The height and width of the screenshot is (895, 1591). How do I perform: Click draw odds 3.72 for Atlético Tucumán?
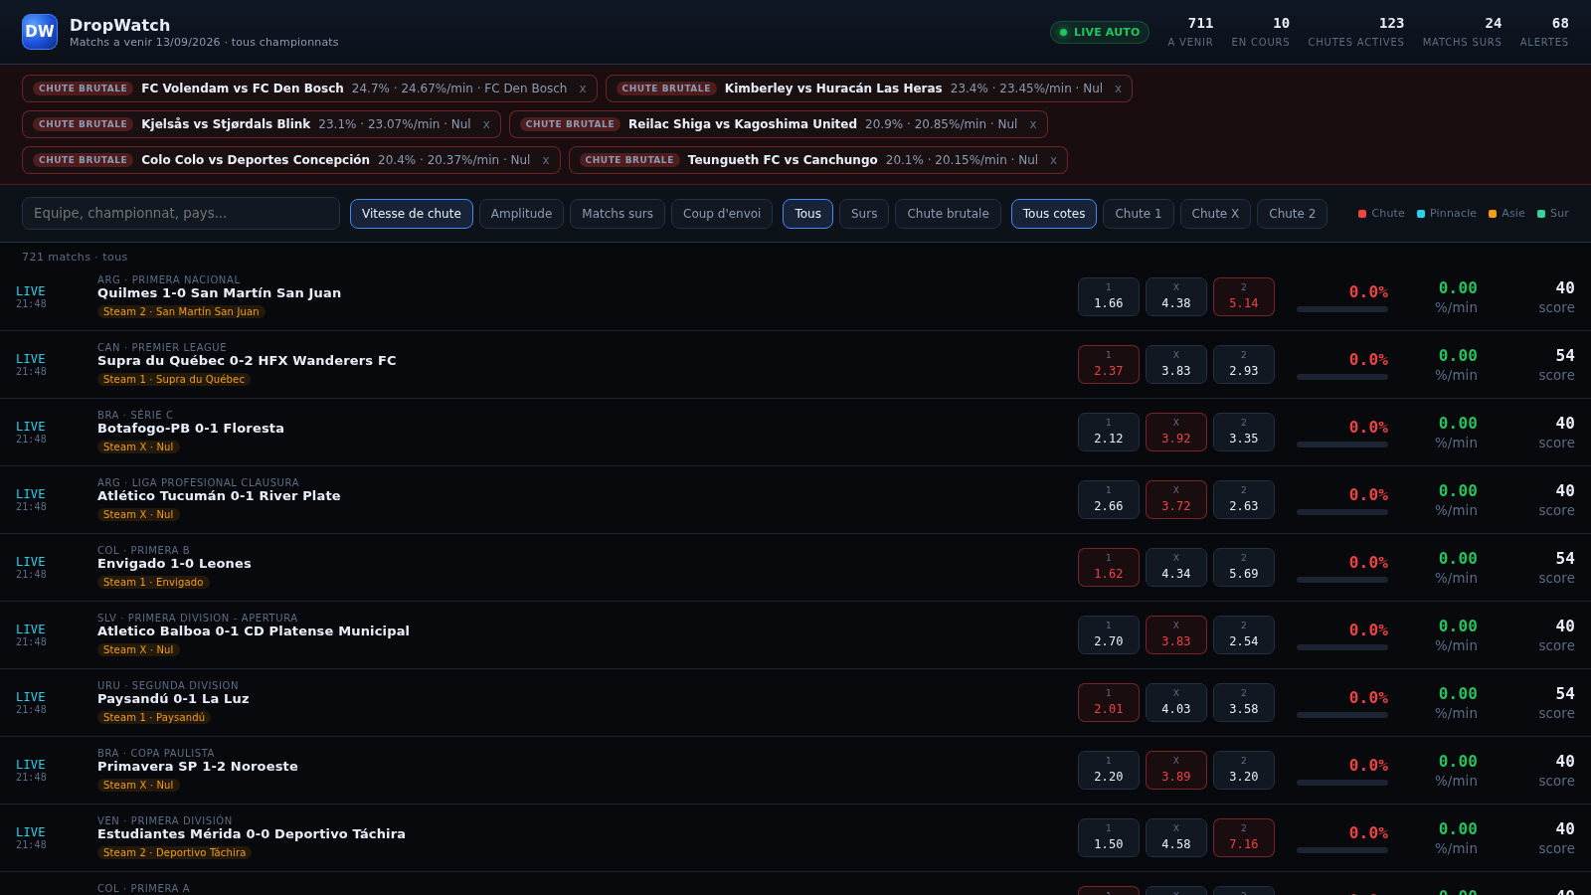(1176, 500)
